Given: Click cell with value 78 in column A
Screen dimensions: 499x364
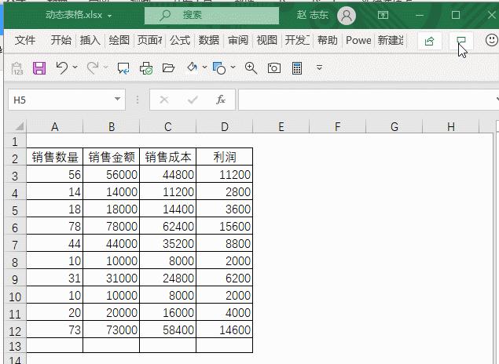Looking at the screenshot, I should pos(55,226).
